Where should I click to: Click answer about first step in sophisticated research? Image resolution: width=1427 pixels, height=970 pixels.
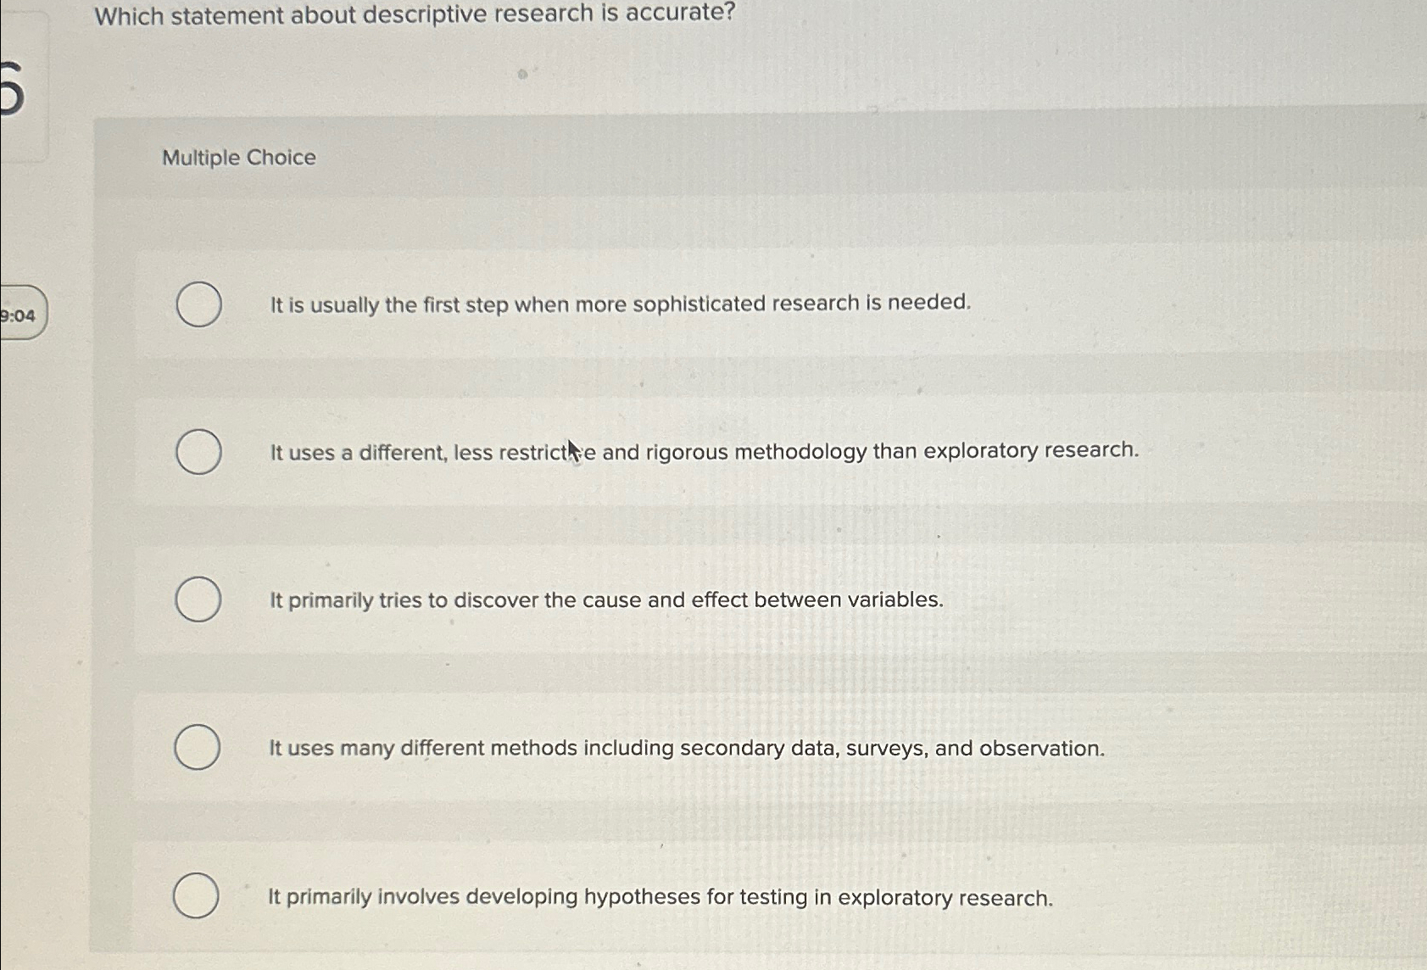coord(620,303)
